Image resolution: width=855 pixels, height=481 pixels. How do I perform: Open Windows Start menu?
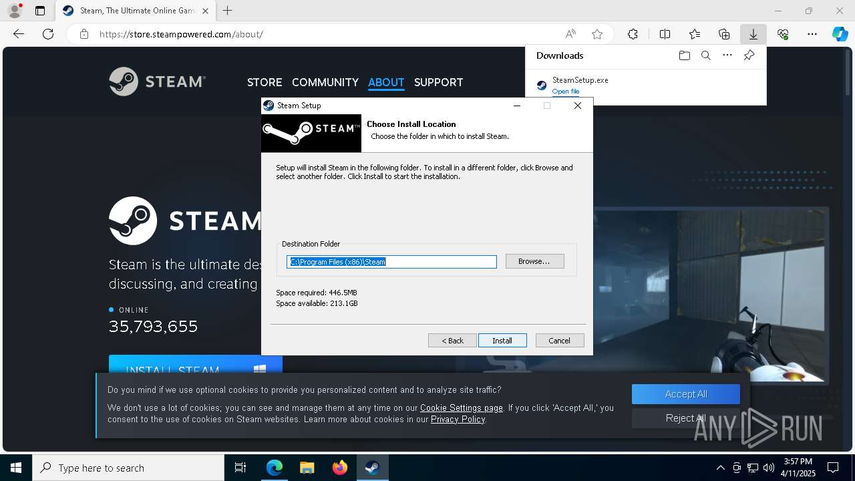(x=16, y=468)
